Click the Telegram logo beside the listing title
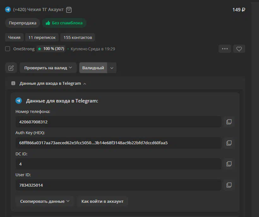Screen dimensions: 259x217 pyautogui.click(x=8, y=9)
